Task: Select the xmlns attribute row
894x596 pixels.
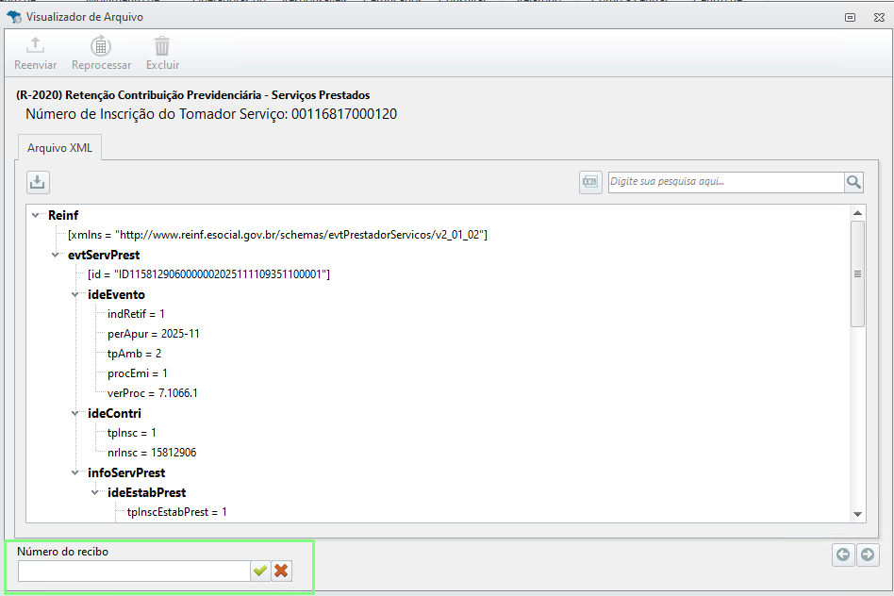Action: pyautogui.click(x=277, y=235)
